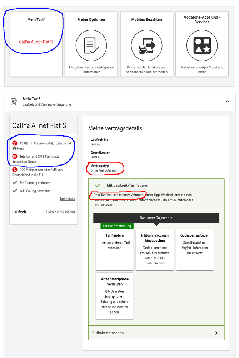Click the Mein Tarif clipboard icon
This screenshot has height=358, width=239.
pos(14,101)
